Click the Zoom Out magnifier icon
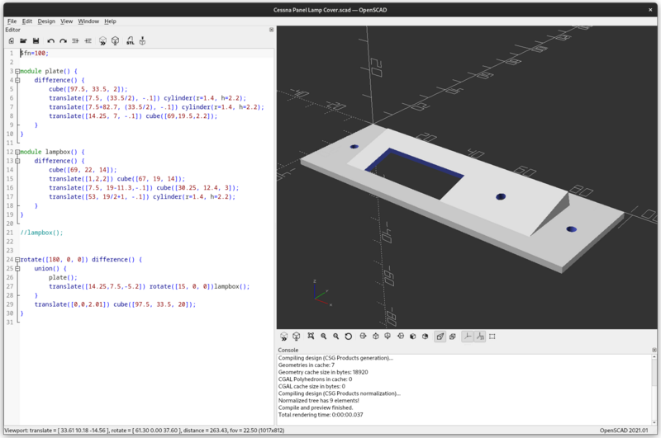The width and height of the screenshot is (661, 438). point(336,337)
